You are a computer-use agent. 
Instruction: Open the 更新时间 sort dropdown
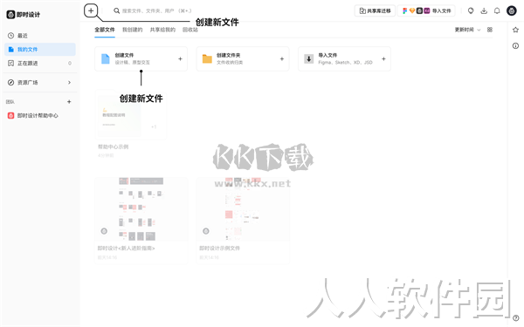[x=467, y=30]
